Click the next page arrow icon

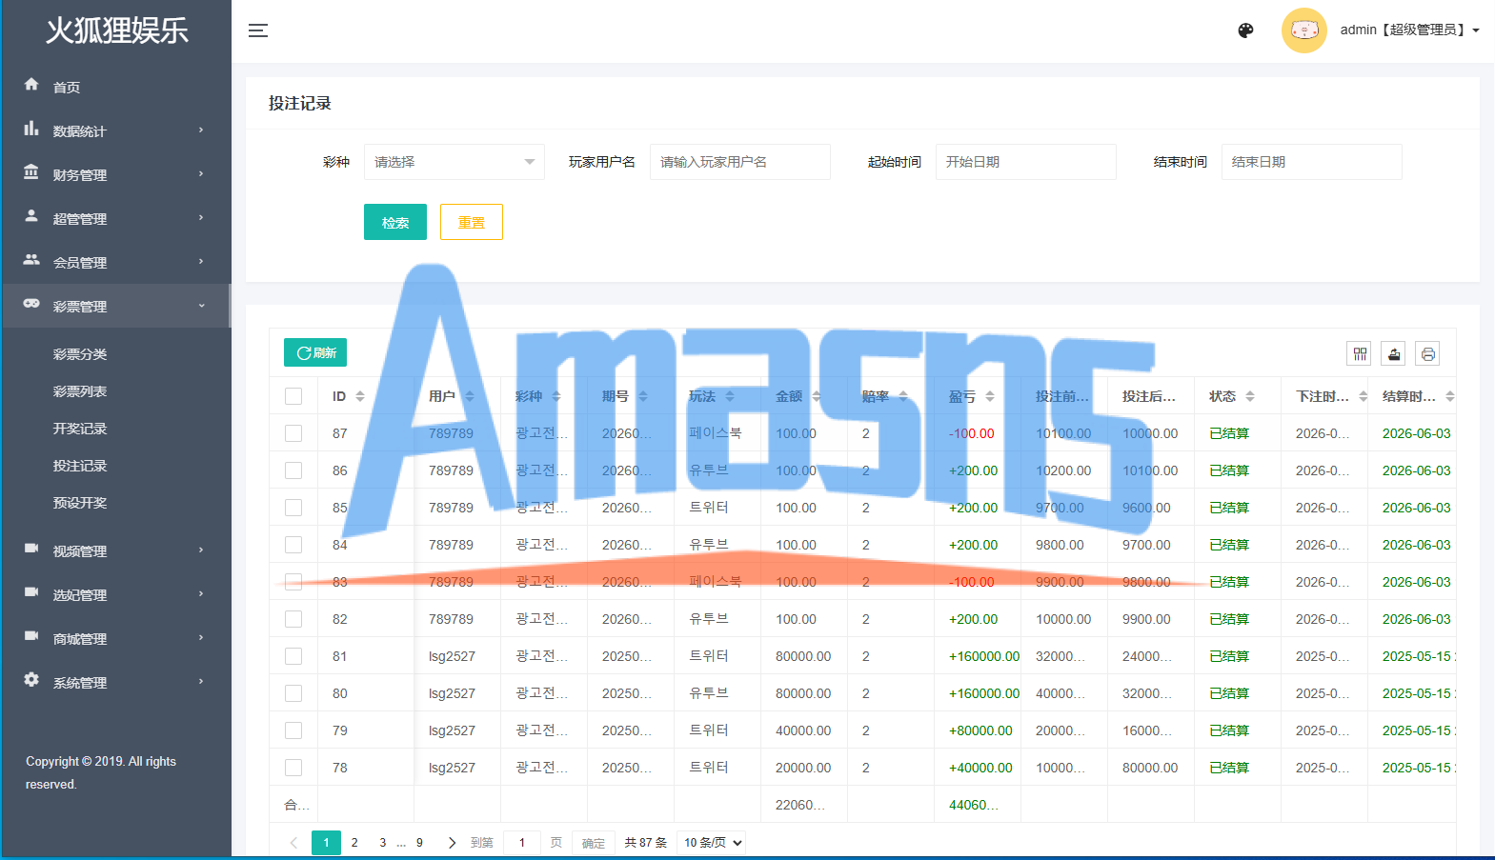(x=452, y=843)
